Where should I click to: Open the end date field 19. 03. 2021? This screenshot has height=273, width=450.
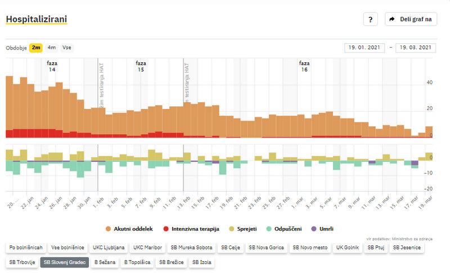coord(416,48)
